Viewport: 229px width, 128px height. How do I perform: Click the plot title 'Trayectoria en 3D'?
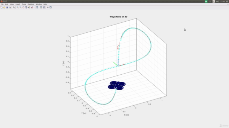[118, 17]
